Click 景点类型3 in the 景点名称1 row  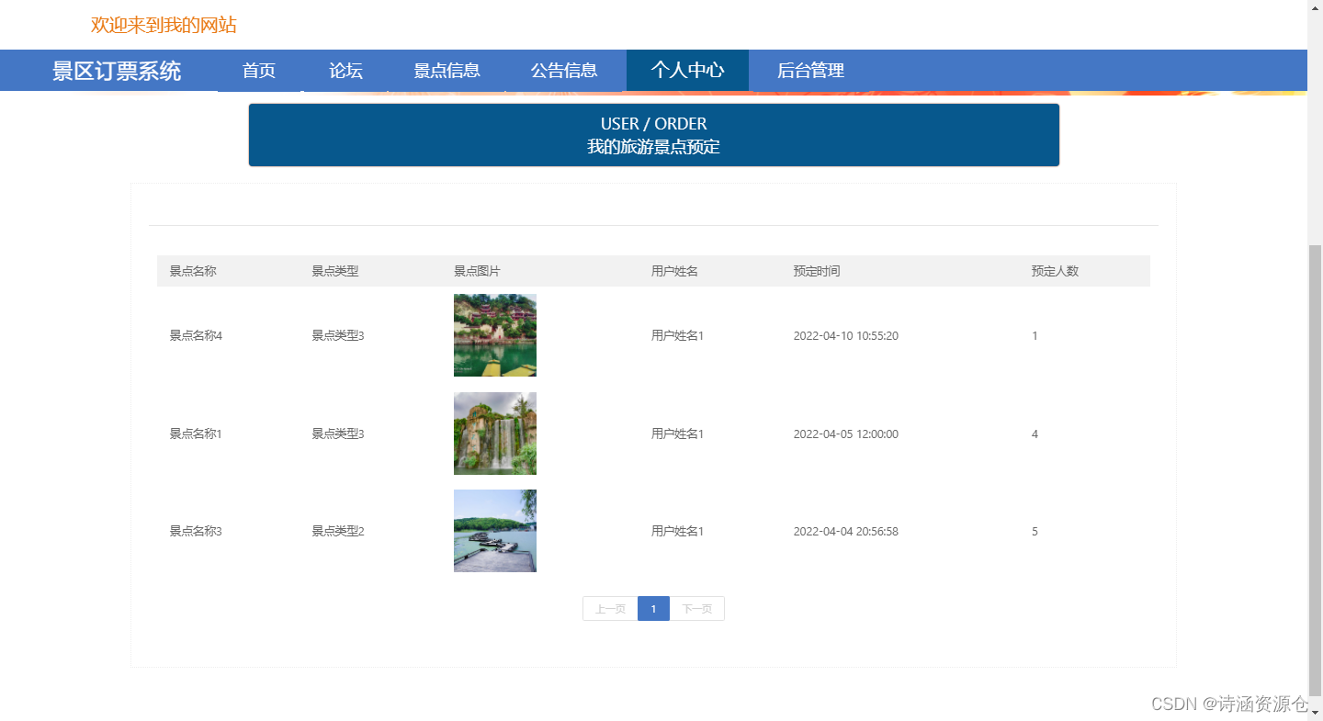pos(338,434)
